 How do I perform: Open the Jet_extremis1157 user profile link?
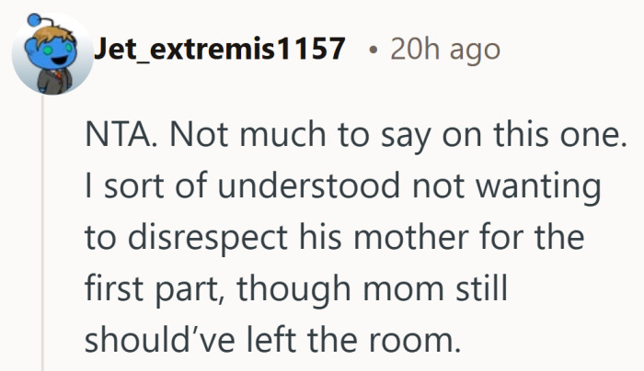pyautogui.click(x=219, y=48)
